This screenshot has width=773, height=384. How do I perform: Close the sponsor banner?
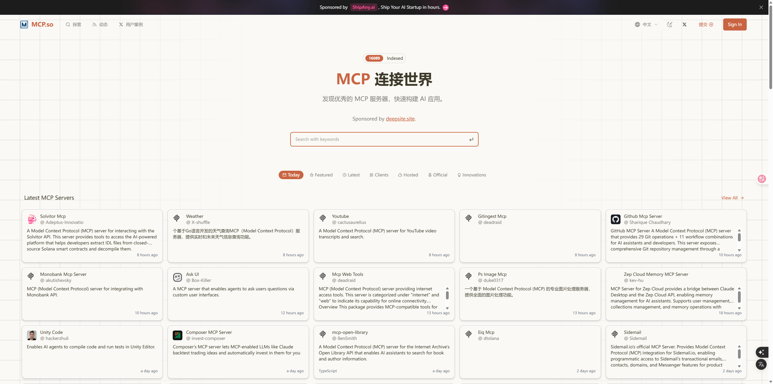point(761,7)
